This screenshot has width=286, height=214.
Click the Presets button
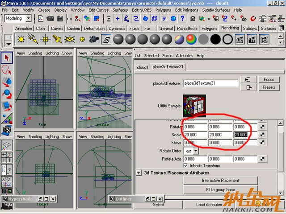[x=269, y=87]
